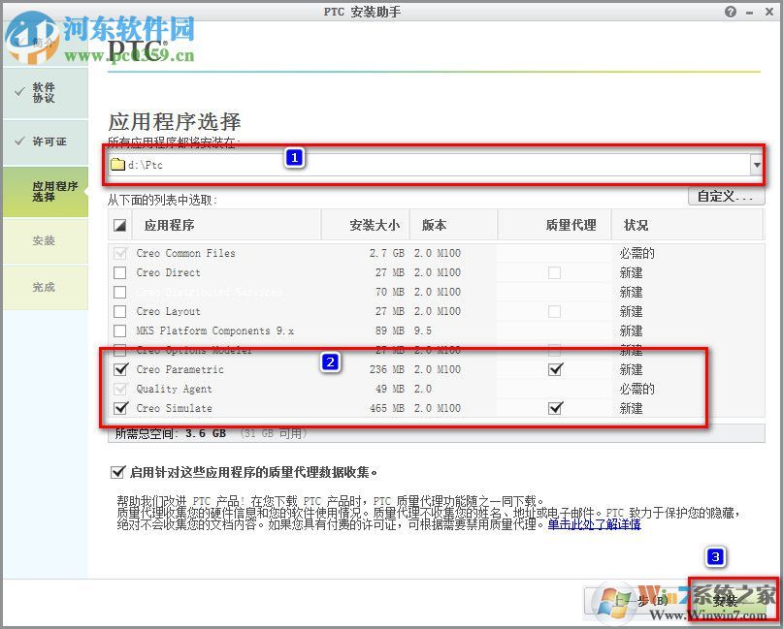783x629 pixels.
Task: Open the installation path dropdown arrow
Action: pos(758,164)
